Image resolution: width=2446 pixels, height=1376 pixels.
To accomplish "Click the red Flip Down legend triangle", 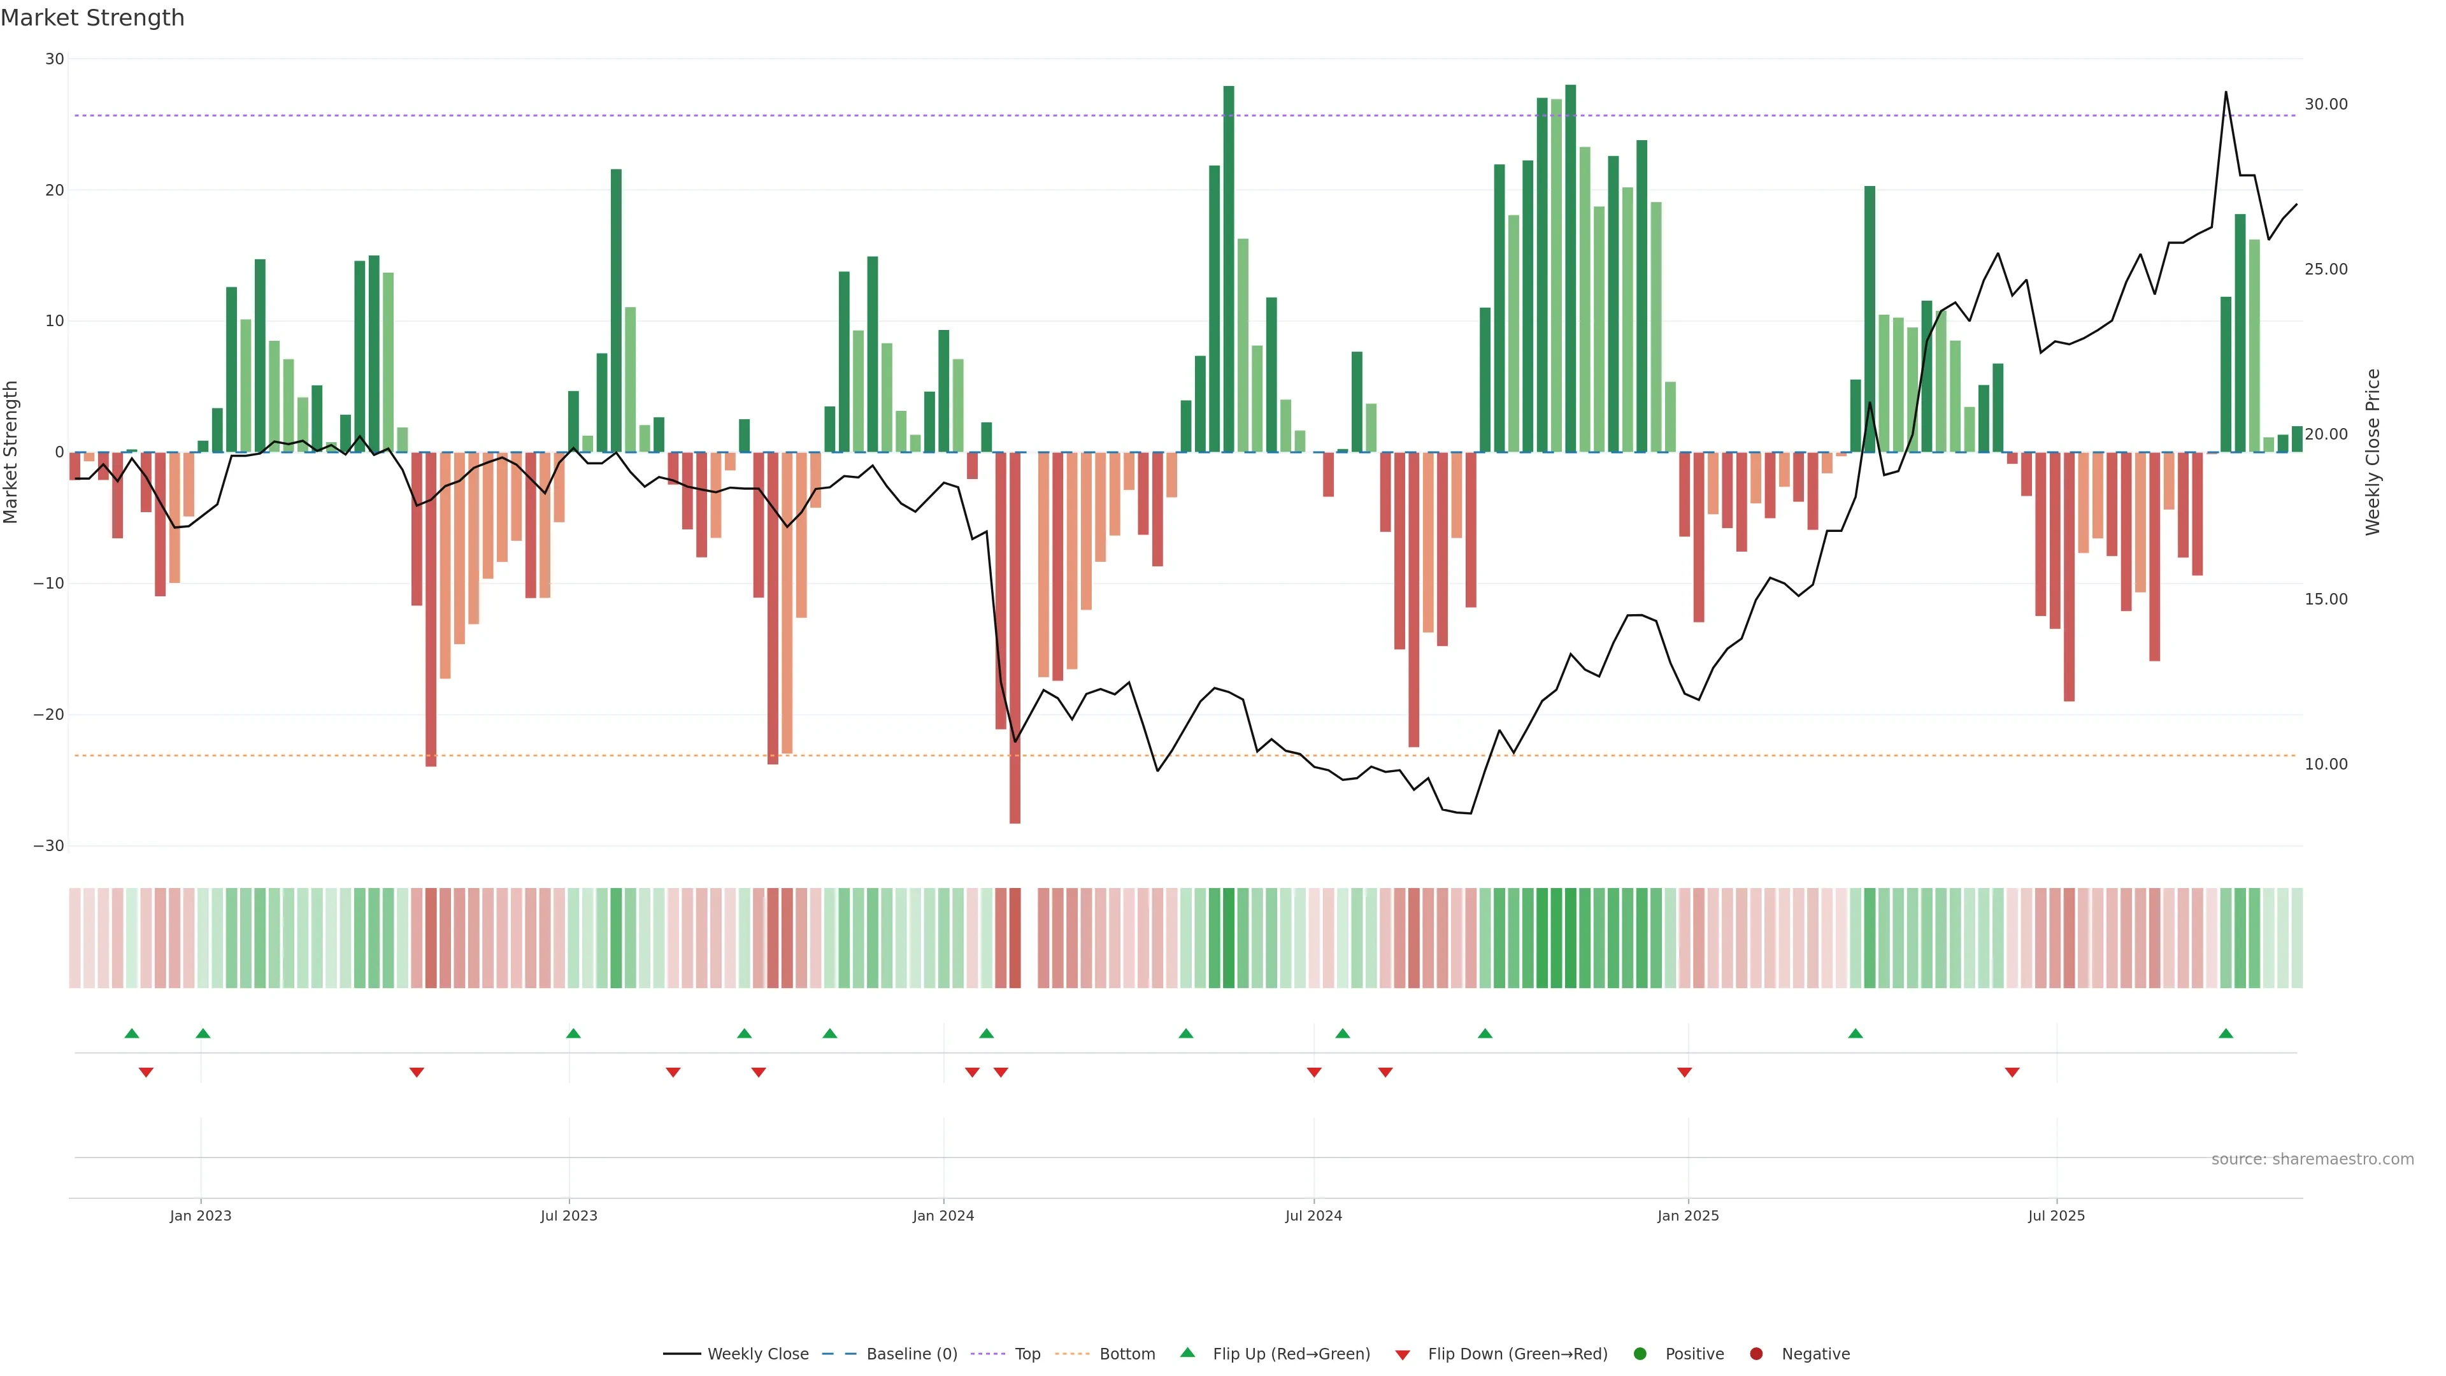I will pos(1403,1355).
